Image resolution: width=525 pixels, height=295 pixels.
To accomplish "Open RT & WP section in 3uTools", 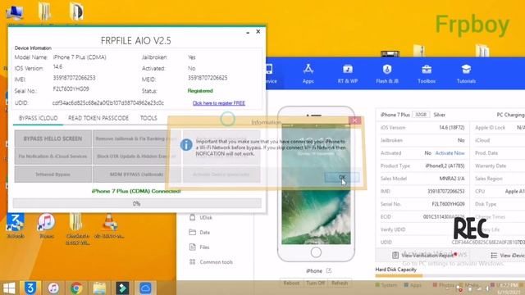I will pyautogui.click(x=348, y=73).
